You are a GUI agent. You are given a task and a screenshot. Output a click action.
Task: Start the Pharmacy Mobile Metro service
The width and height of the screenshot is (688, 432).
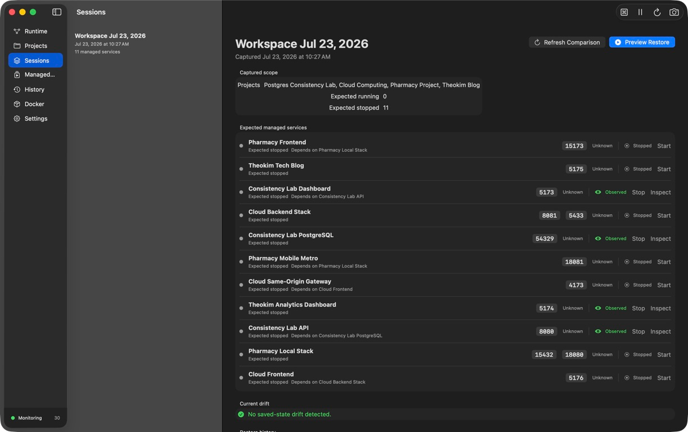[x=664, y=262]
